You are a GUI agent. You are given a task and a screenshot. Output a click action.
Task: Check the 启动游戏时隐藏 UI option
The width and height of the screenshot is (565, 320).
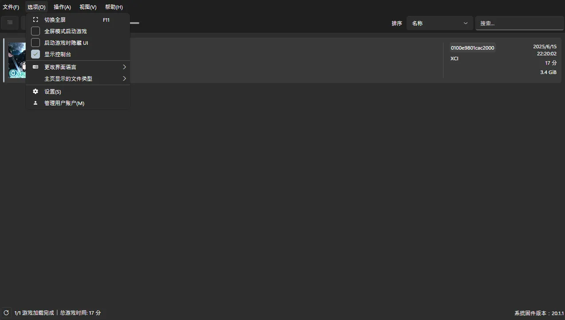[35, 43]
